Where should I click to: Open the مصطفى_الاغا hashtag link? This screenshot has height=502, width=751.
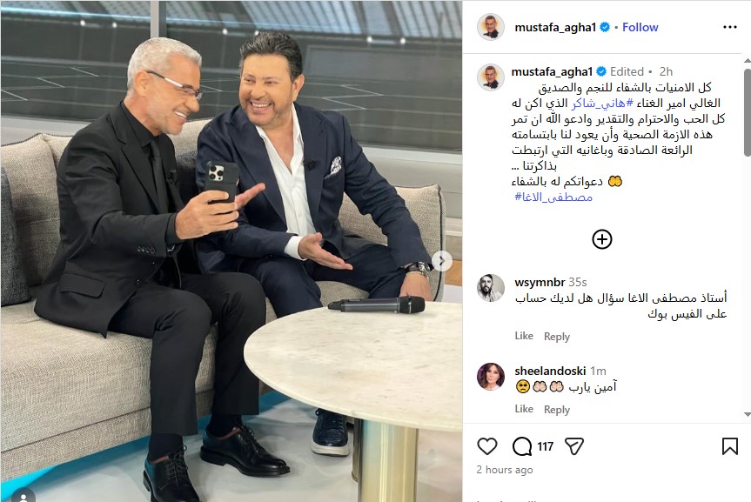(553, 197)
